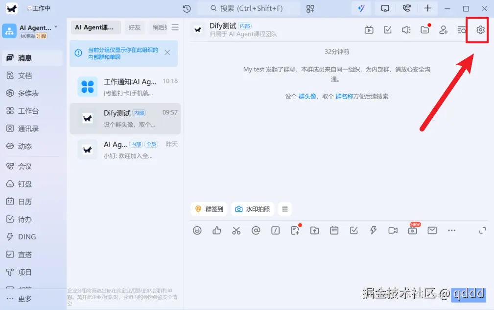The height and width of the screenshot is (310, 494).
Task: Select the AI Agent课... group tab
Action: (x=96, y=27)
